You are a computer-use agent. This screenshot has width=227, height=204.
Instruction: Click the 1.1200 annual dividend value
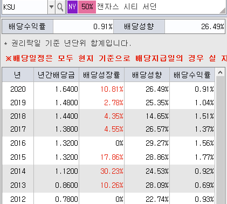click(66, 171)
